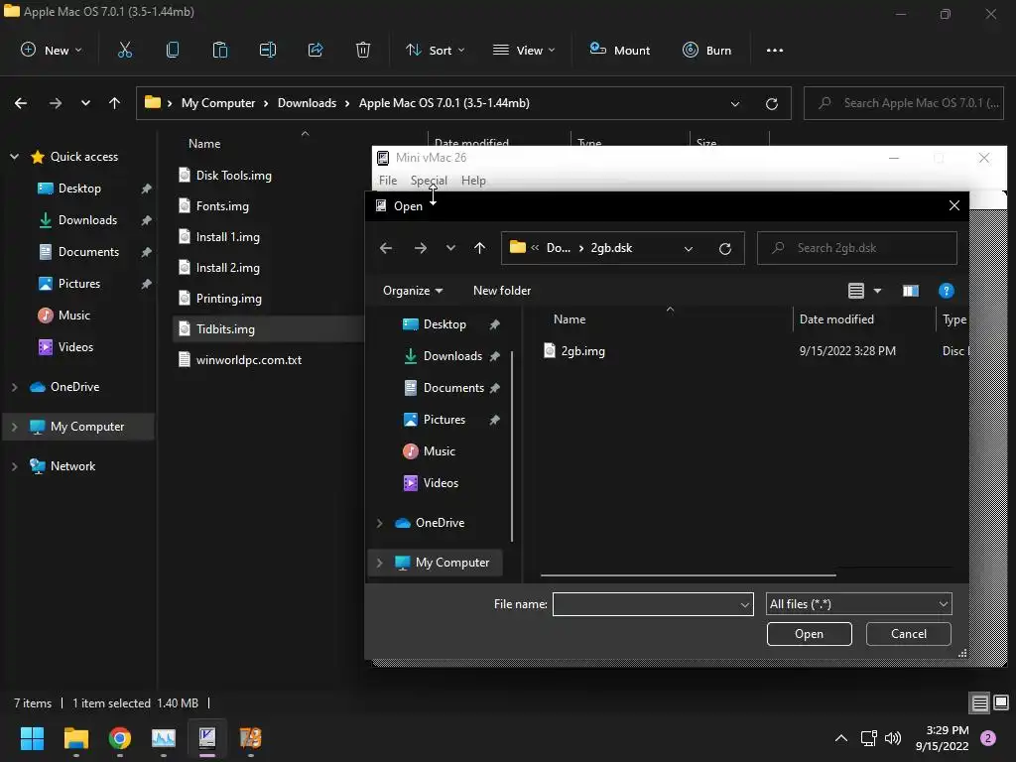The height and width of the screenshot is (762, 1016).
Task: Click Cancel in the Open dialog
Action: (x=909, y=634)
